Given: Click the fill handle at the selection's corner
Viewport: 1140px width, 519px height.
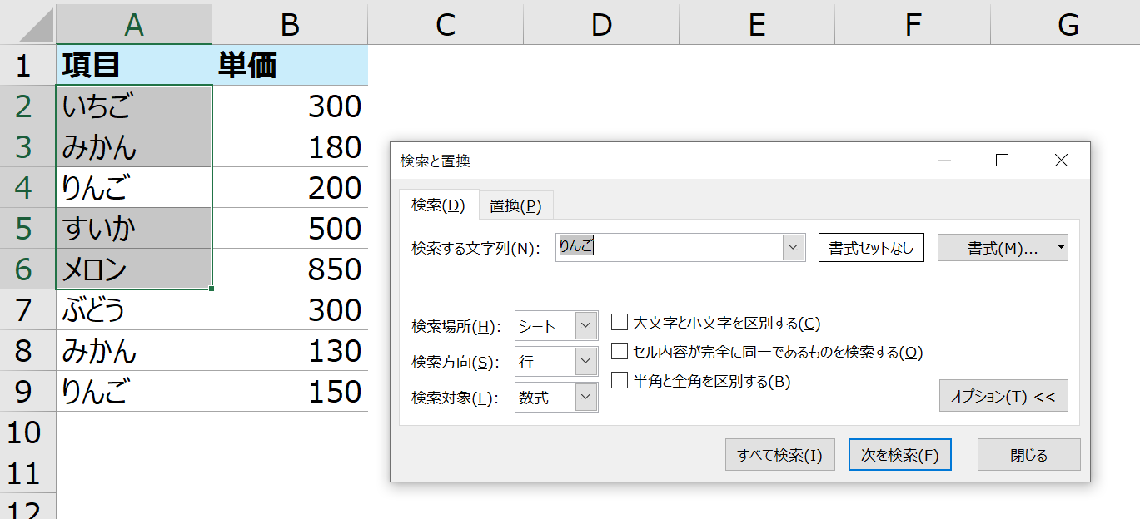Looking at the screenshot, I should 212,289.
